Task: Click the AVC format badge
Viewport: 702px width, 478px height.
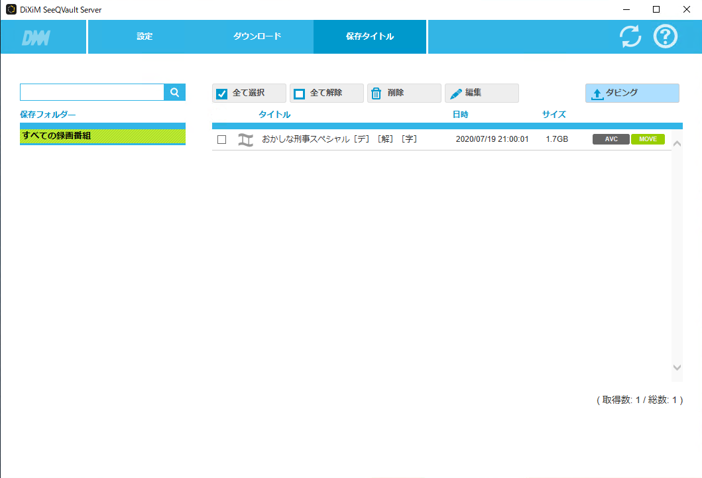Action: pyautogui.click(x=611, y=139)
